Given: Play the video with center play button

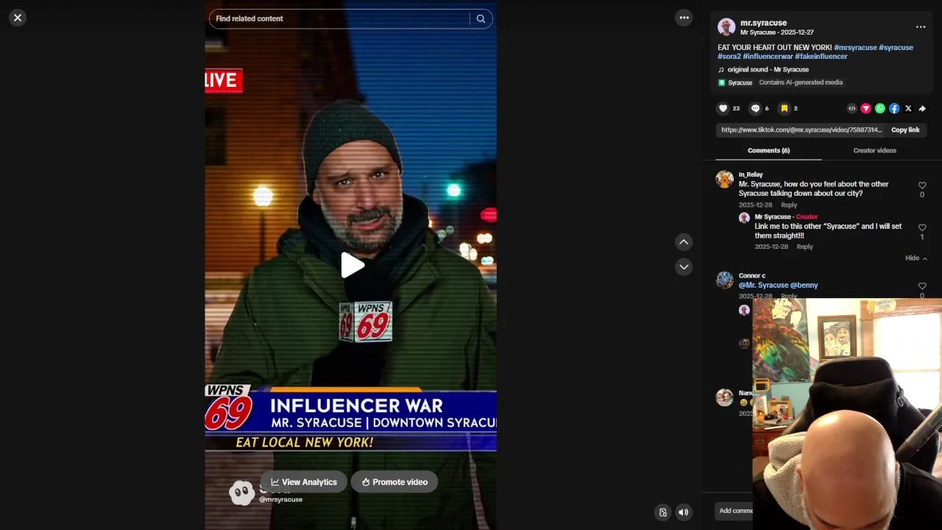Looking at the screenshot, I should coord(352,266).
